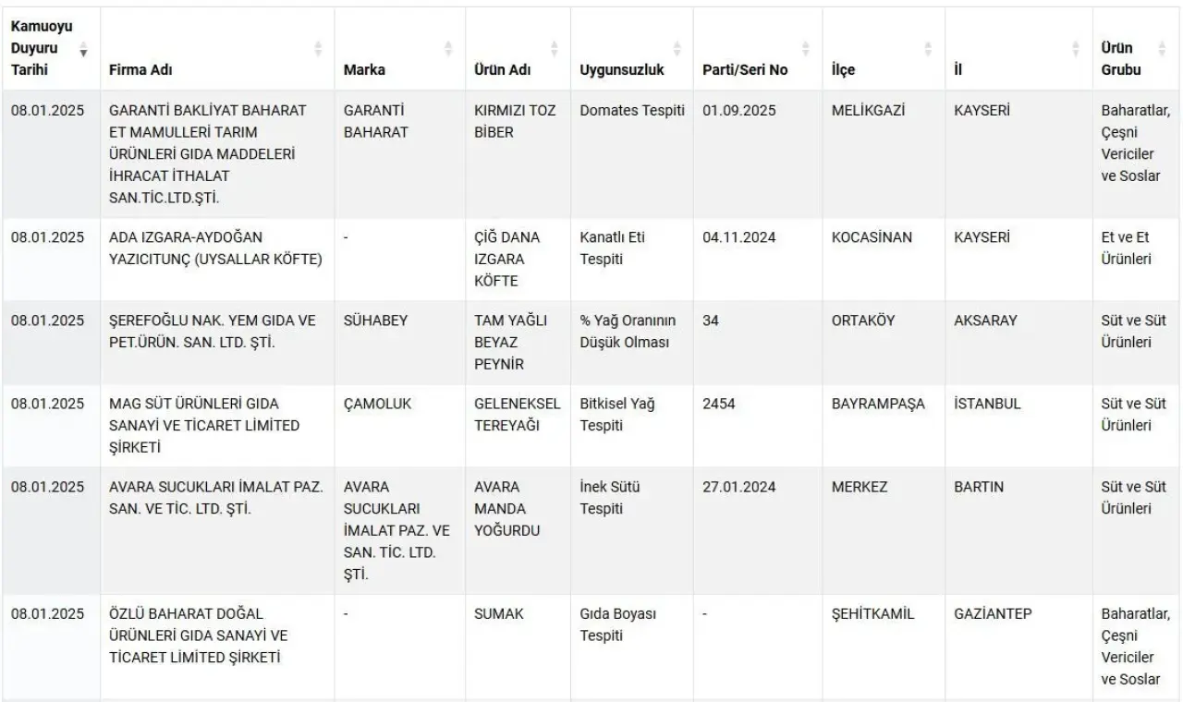Click sort arrows next to Firma Adı
The height and width of the screenshot is (702, 1183).
click(x=319, y=48)
